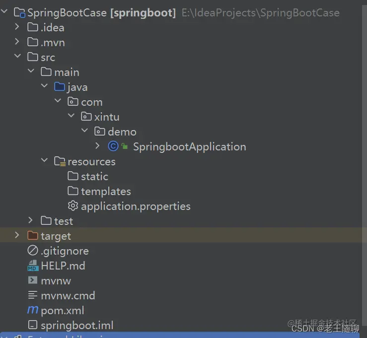Click the springboot.iml file icon
Screen dimensions: 367x338
33,325
